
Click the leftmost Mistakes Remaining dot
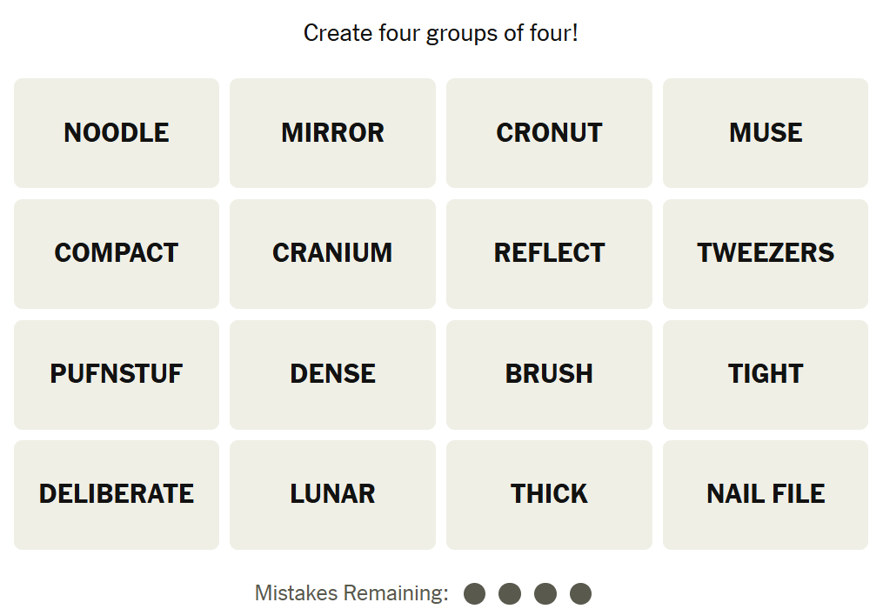(x=474, y=594)
